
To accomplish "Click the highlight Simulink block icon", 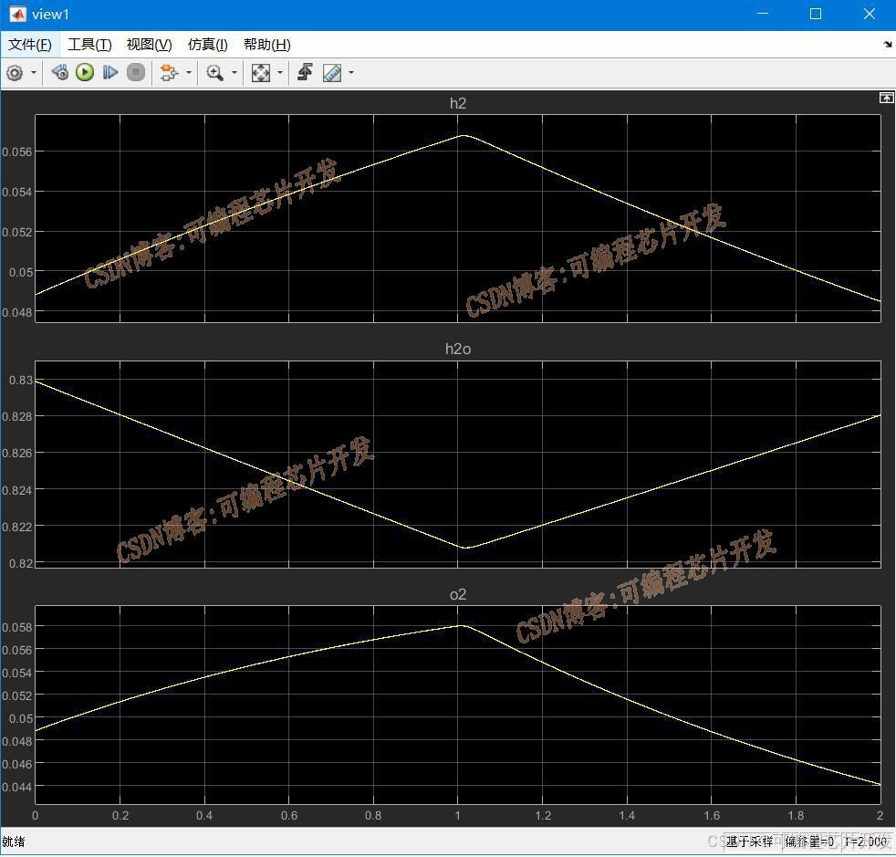I will coord(169,73).
